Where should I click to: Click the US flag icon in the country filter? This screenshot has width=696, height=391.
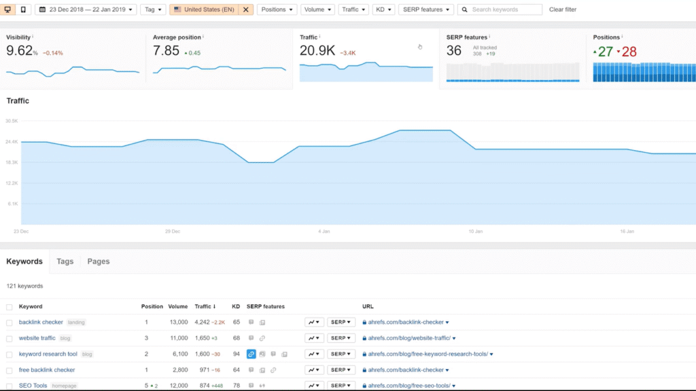click(x=178, y=10)
